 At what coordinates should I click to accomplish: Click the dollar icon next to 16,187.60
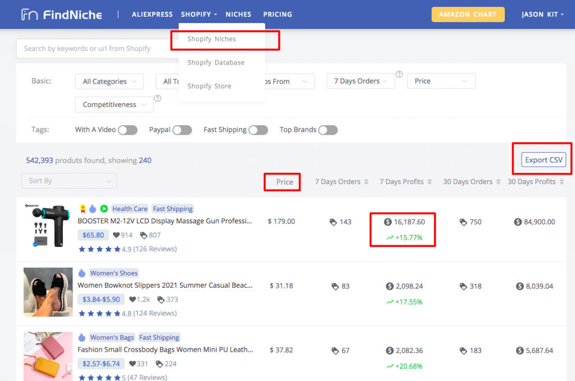387,222
